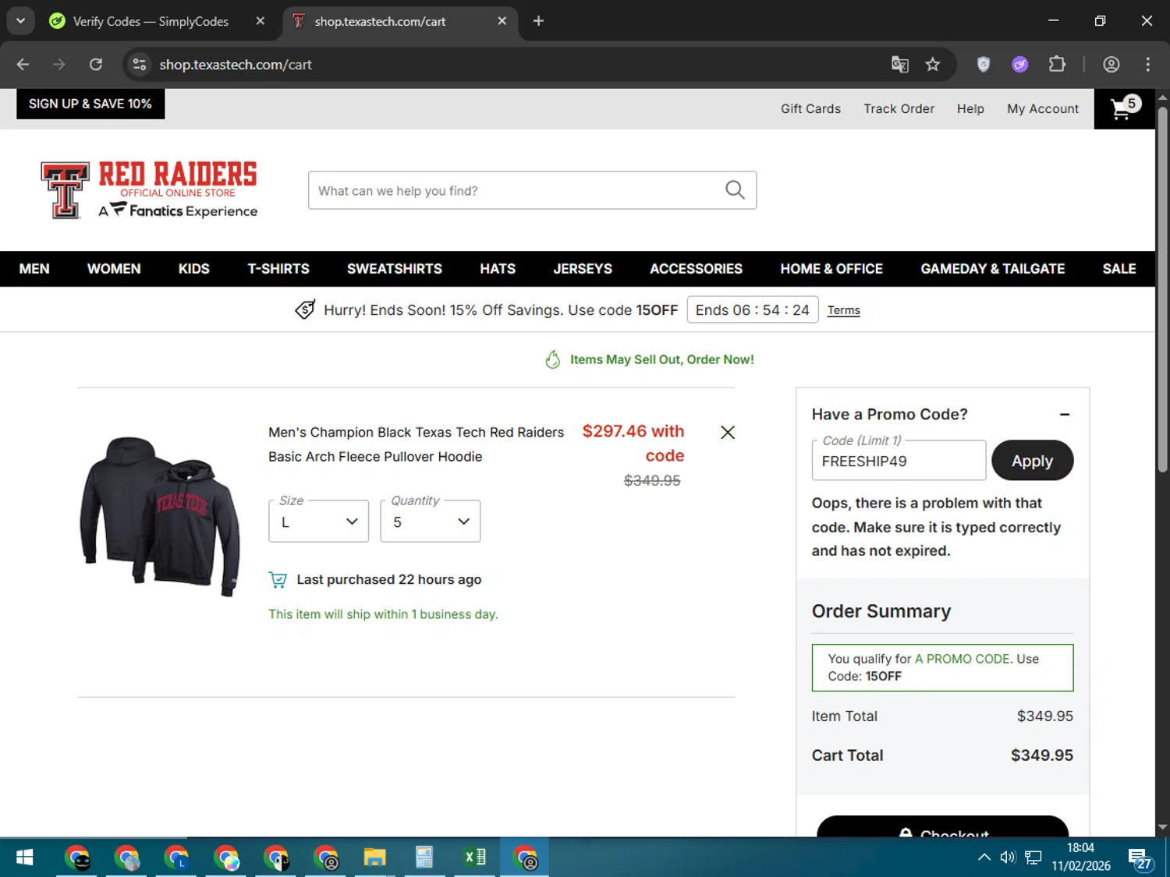The image size is (1170, 877).
Task: Bookmark this page with the star icon
Action: coord(933,65)
